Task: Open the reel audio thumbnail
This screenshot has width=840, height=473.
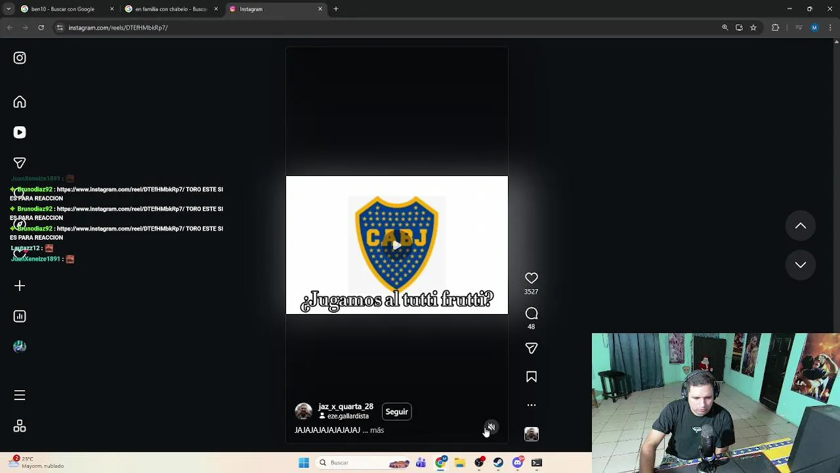Action: pos(532,434)
